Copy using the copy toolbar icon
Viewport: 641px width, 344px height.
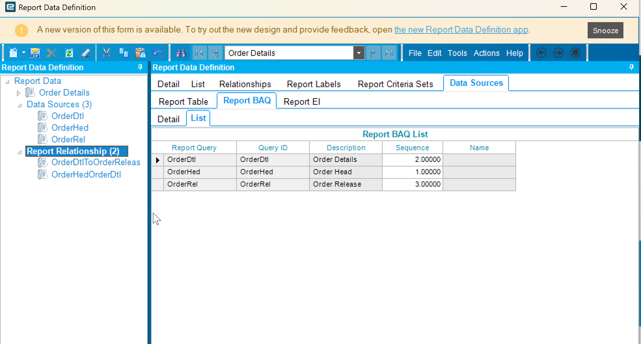[x=123, y=53]
